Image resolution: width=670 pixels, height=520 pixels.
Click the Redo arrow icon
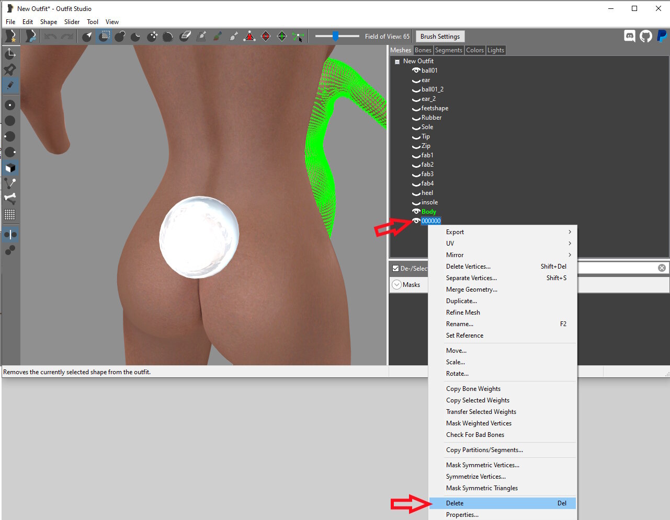coord(67,36)
